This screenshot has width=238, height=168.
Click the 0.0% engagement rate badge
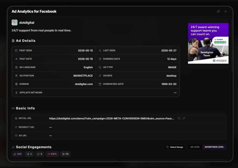52,154
